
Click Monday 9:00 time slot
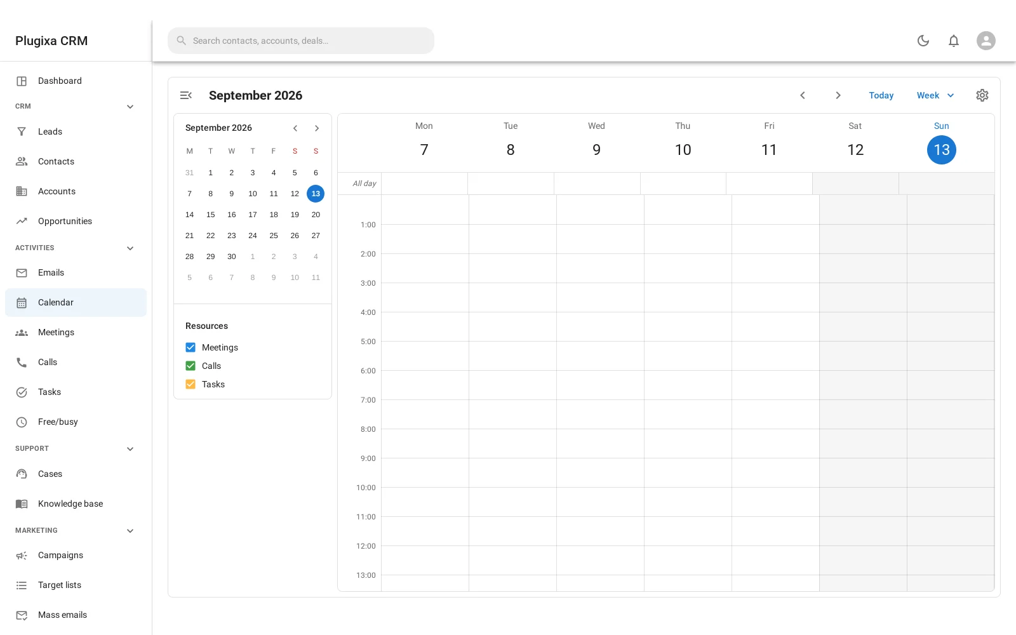pos(425,472)
